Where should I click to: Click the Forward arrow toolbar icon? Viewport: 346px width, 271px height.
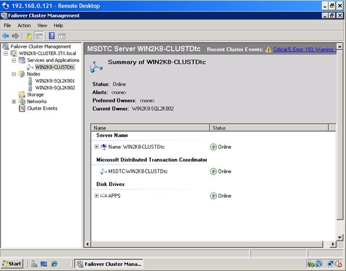pos(15,36)
